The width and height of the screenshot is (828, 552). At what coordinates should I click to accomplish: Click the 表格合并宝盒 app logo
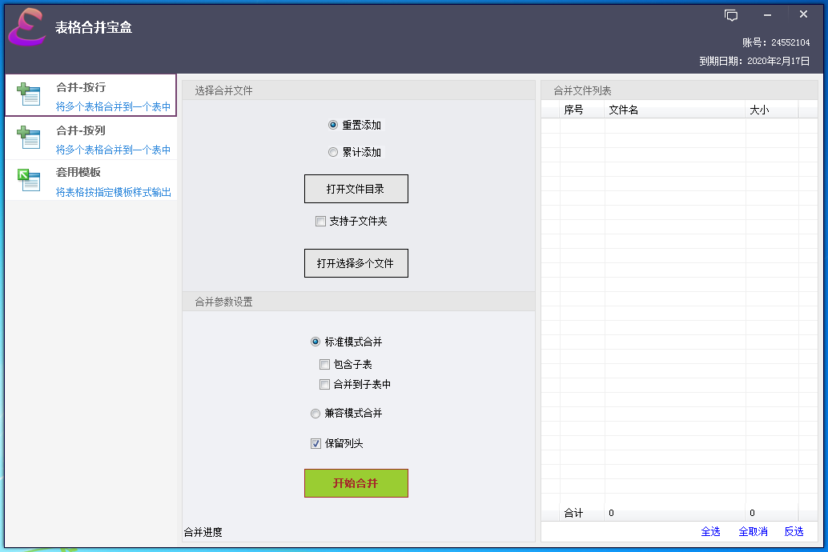27,27
